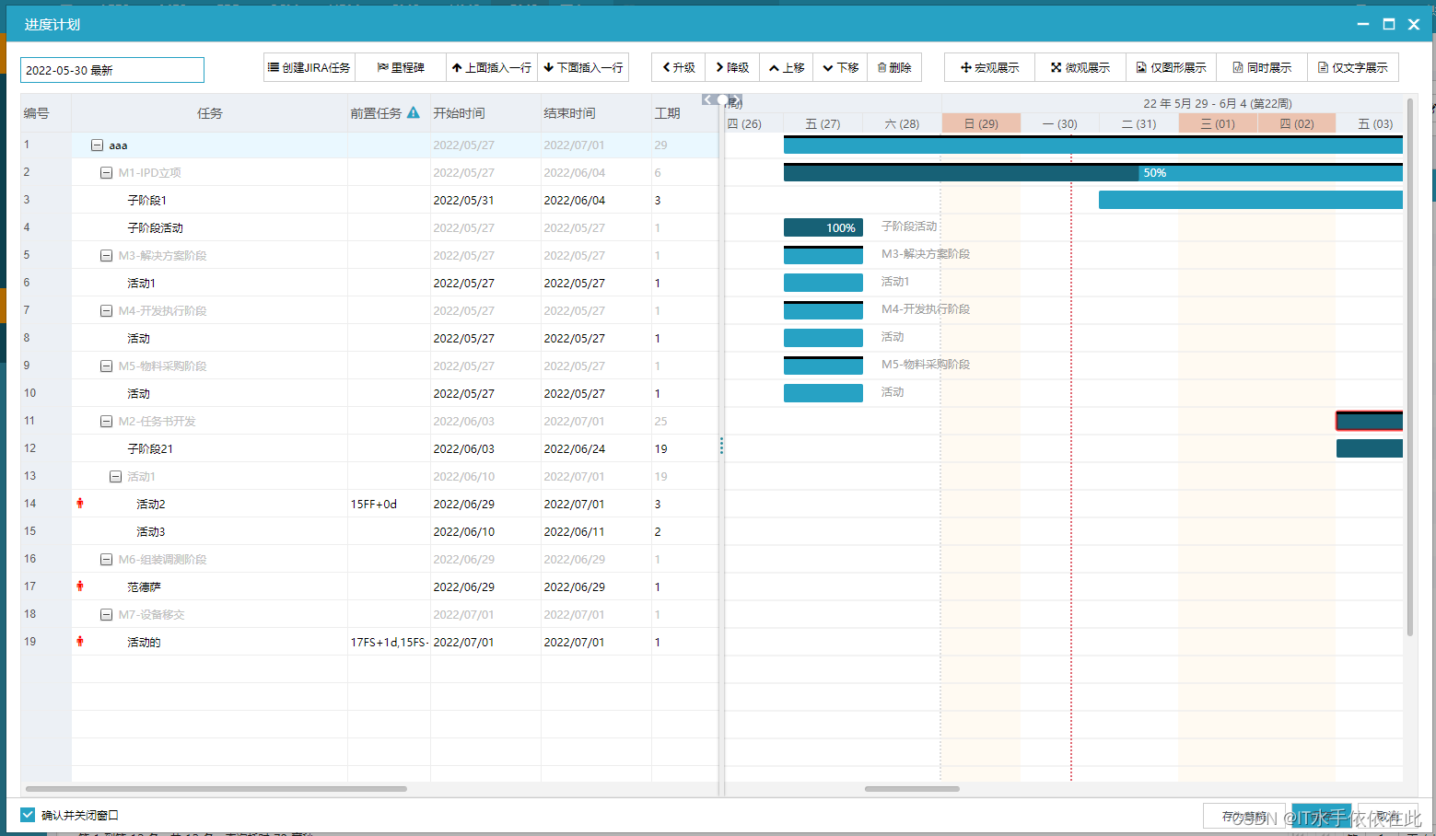Viewport: 1436px width, 836px height.
Task: Select the 活动的 task name
Action: (144, 642)
